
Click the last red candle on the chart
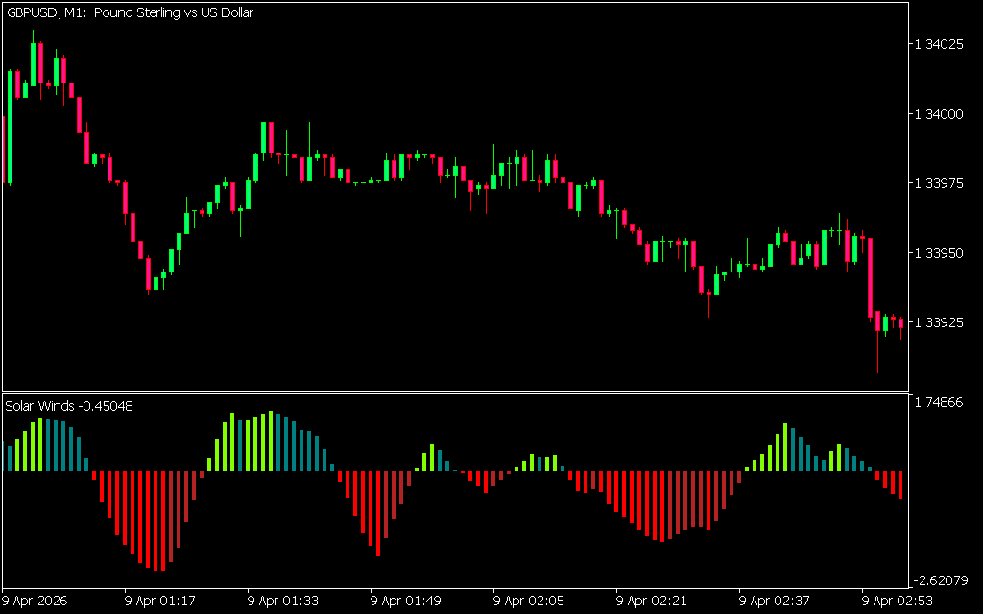point(900,323)
